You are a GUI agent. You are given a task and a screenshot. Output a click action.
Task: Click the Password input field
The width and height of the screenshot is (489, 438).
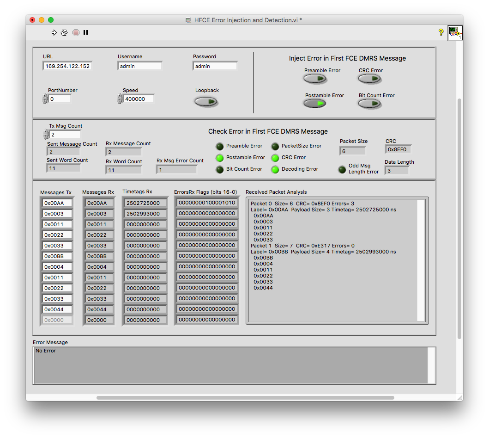(x=215, y=66)
